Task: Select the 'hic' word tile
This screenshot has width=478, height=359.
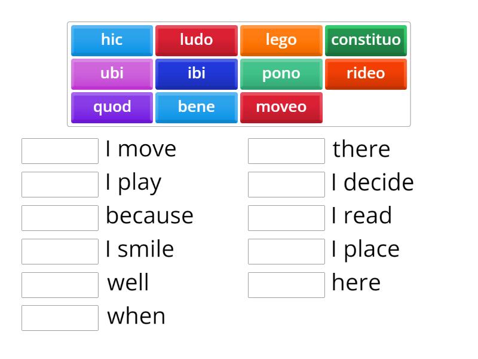Action: pos(111,40)
